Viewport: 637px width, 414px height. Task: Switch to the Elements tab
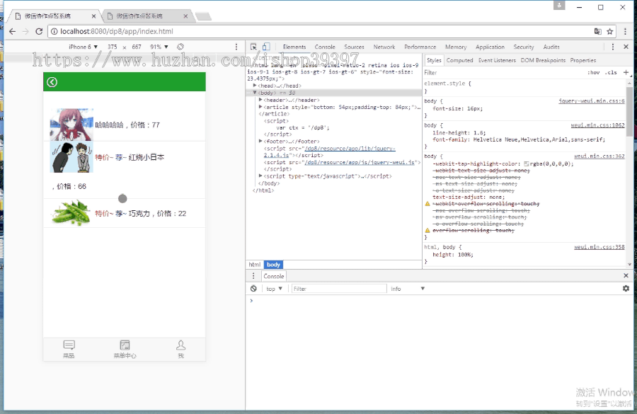click(x=294, y=47)
